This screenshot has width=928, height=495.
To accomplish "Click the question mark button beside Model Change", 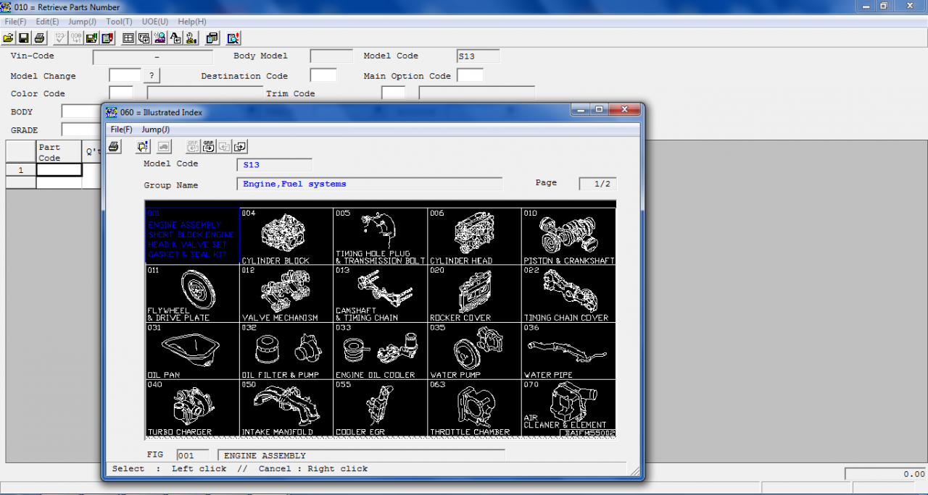I will coord(152,75).
